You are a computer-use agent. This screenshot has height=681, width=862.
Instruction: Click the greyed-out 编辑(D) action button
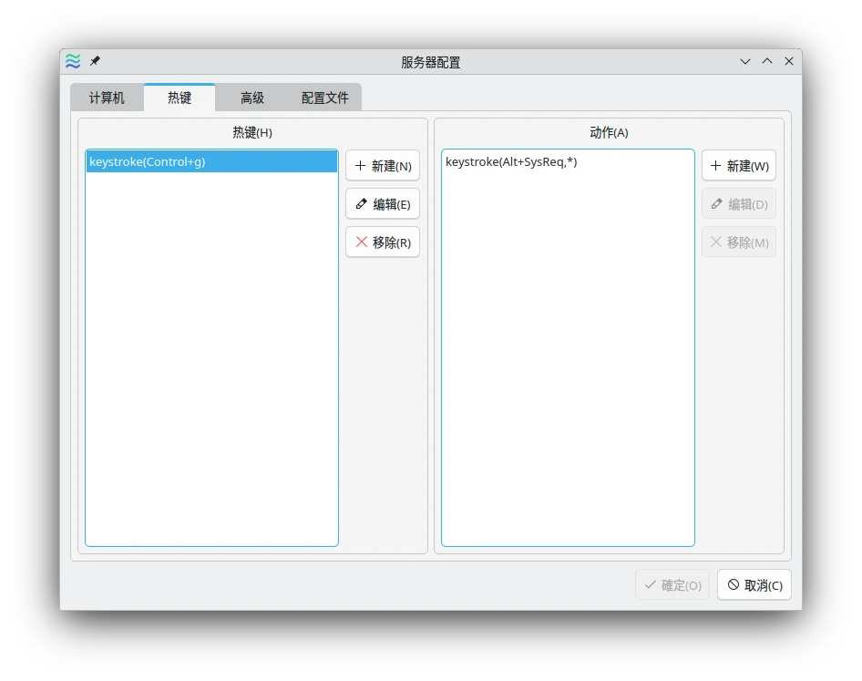tap(739, 204)
